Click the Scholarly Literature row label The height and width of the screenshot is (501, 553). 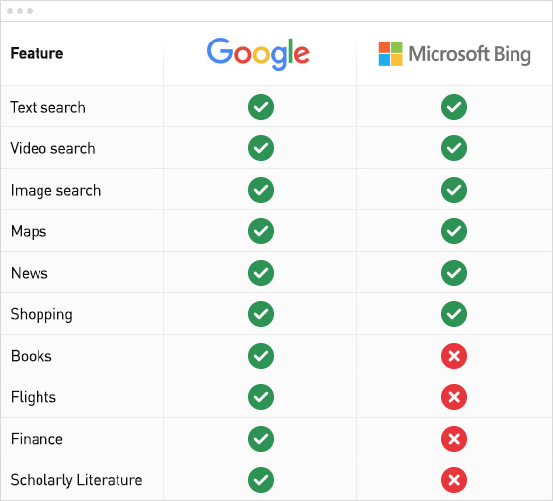coord(77,480)
